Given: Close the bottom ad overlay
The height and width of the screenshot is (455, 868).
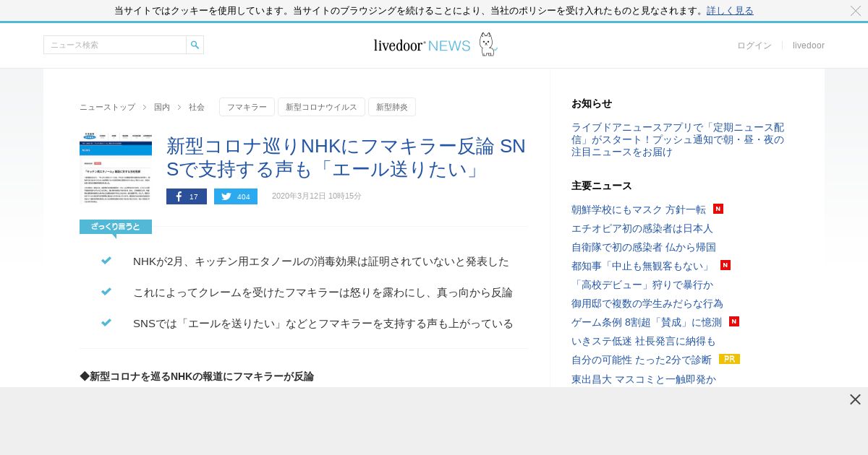Looking at the screenshot, I should coord(855,399).
